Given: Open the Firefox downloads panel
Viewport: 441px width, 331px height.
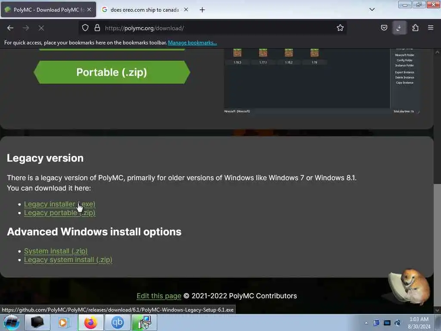Looking at the screenshot, I should point(399,28).
